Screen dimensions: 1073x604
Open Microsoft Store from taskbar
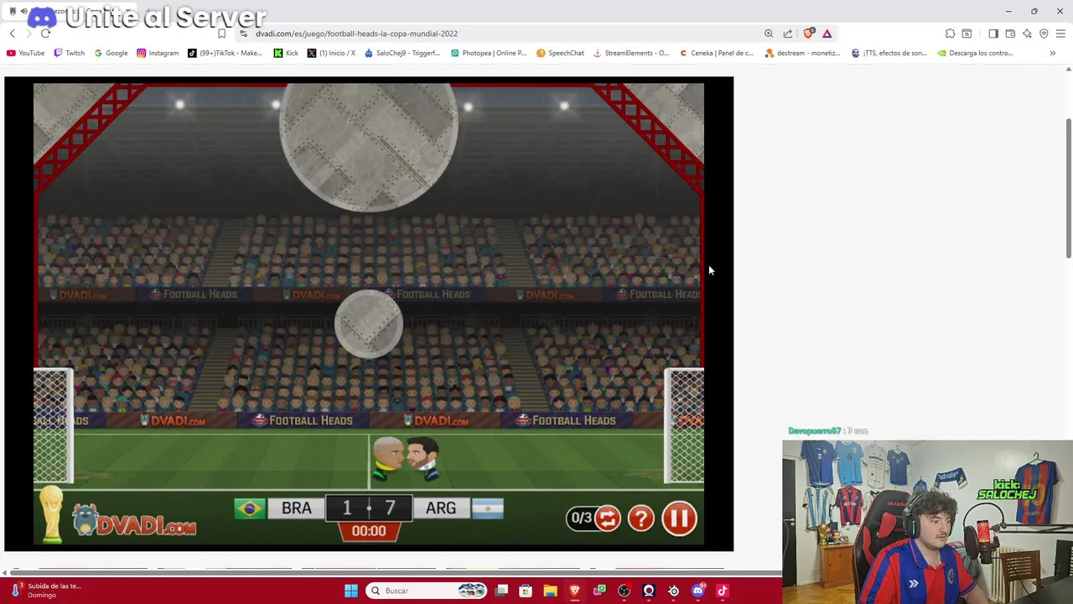526,591
